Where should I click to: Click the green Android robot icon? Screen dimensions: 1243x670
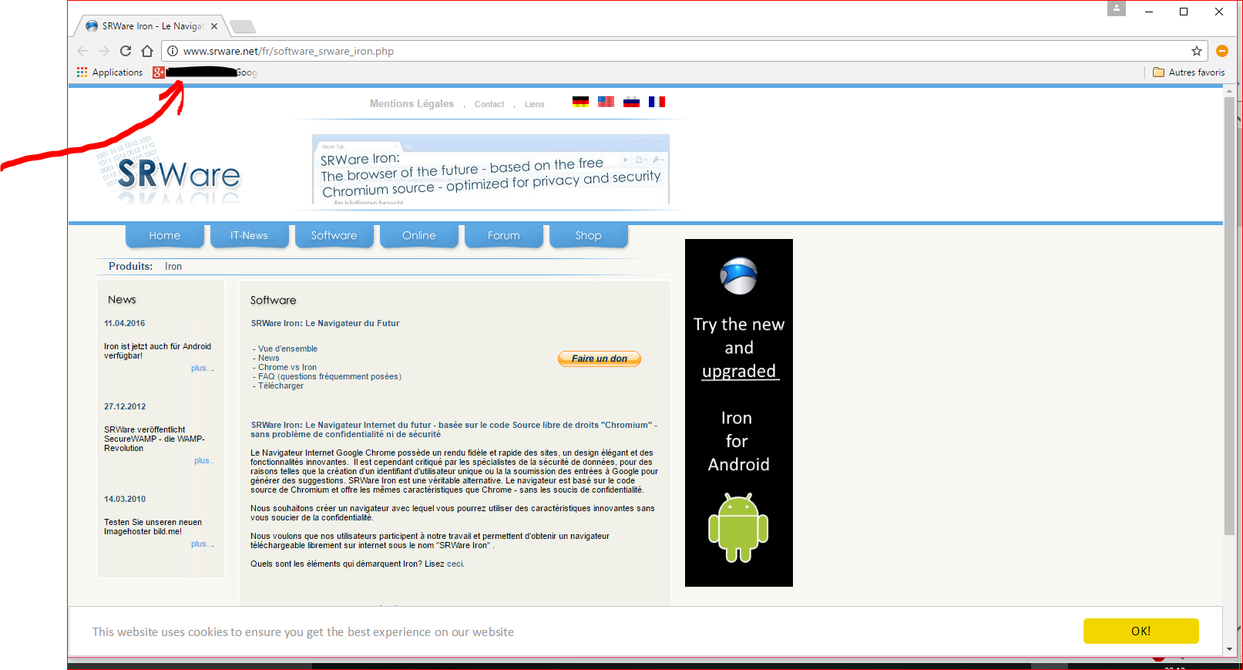click(x=738, y=528)
